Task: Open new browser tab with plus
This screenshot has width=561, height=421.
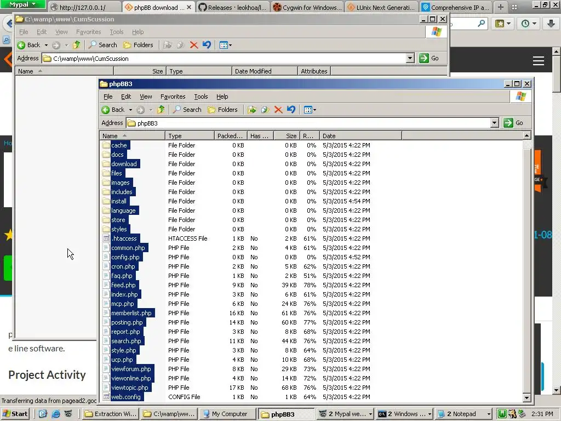Action: click(x=501, y=7)
